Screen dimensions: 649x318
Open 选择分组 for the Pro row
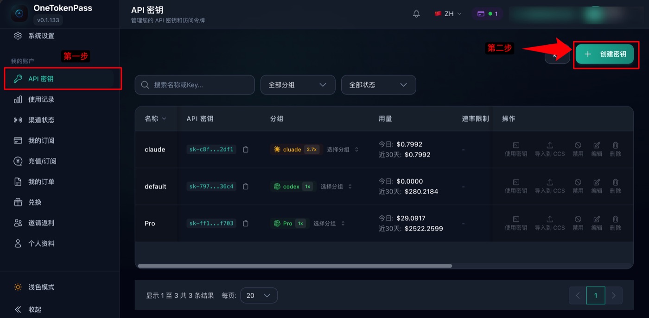point(329,224)
